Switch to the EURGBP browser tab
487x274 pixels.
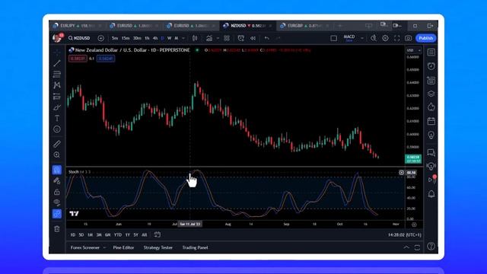304,25
